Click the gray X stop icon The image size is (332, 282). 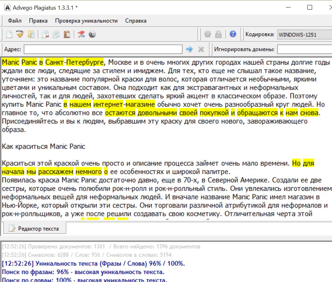click(x=201, y=49)
